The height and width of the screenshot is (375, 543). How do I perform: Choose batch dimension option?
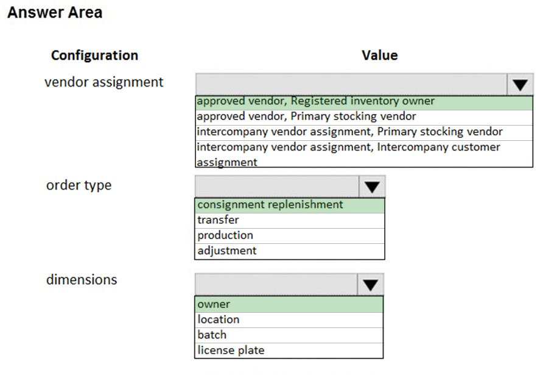289,335
